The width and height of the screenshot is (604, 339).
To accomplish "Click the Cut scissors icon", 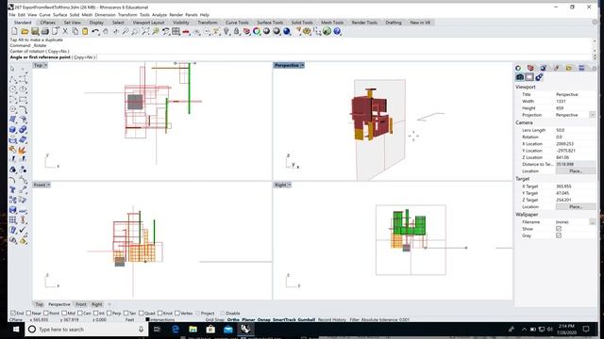I will [65, 31].
